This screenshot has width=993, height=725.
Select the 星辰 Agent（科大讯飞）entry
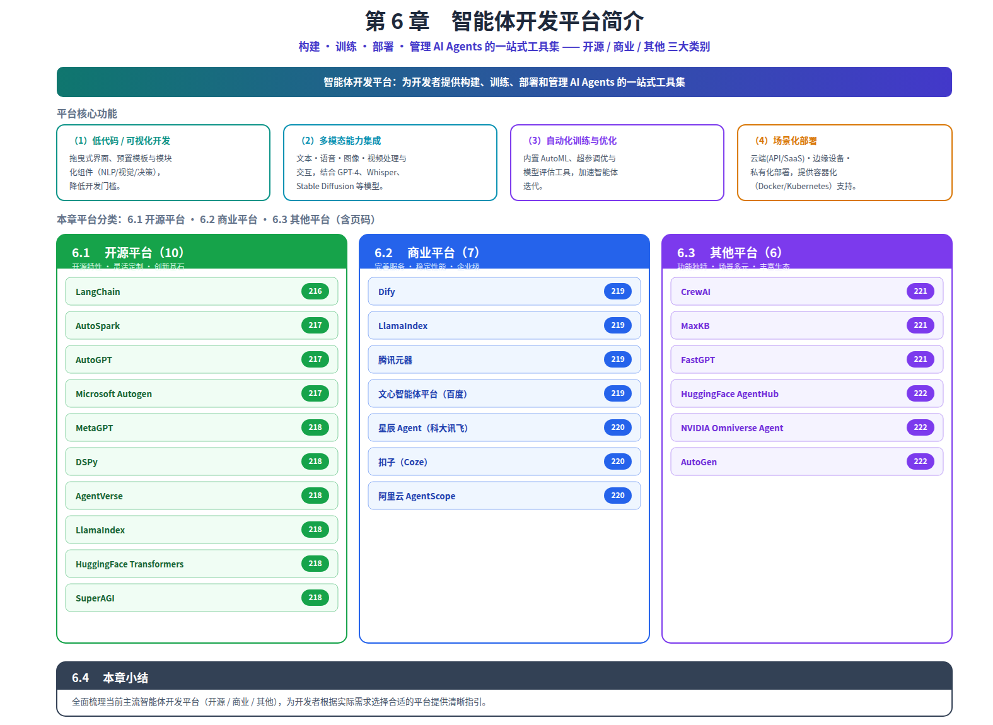pyautogui.click(x=504, y=427)
